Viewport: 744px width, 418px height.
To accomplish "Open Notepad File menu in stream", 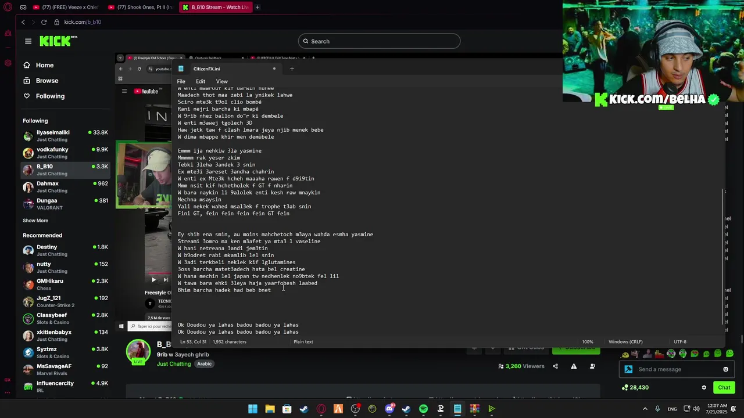I will click(x=181, y=81).
